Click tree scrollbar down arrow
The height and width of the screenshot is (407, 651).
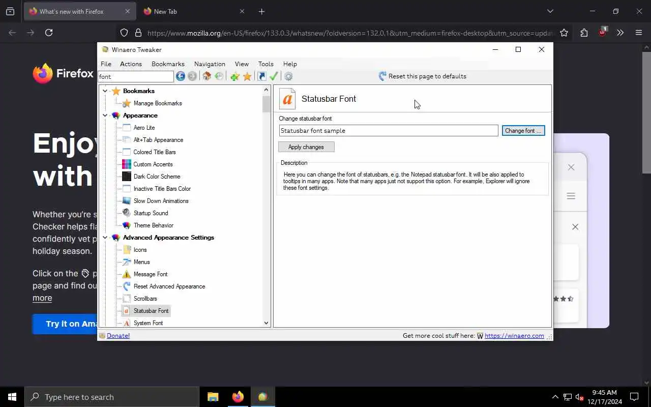point(266,323)
